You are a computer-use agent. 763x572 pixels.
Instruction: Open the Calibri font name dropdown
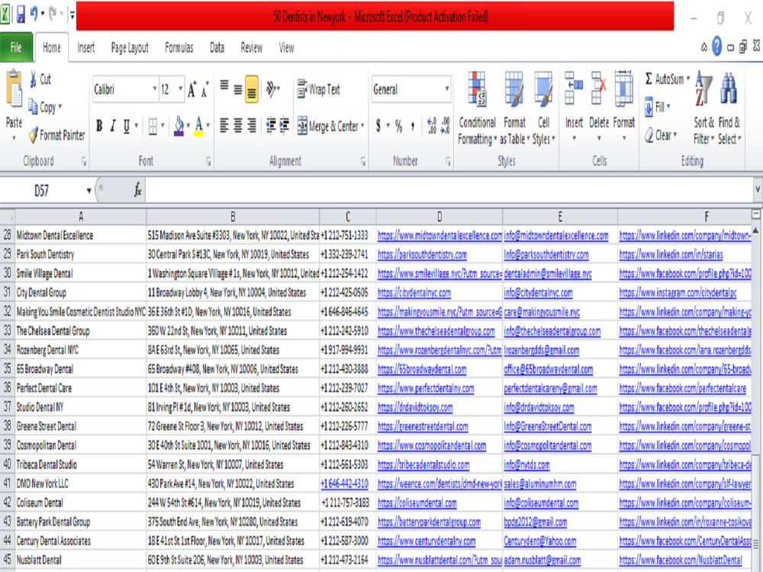(154, 89)
